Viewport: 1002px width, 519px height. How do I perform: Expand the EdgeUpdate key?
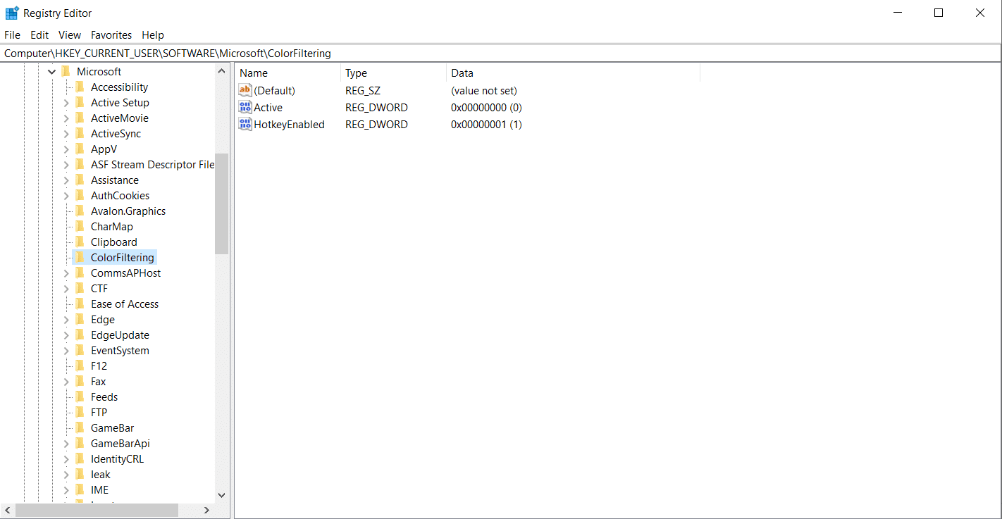tap(66, 335)
